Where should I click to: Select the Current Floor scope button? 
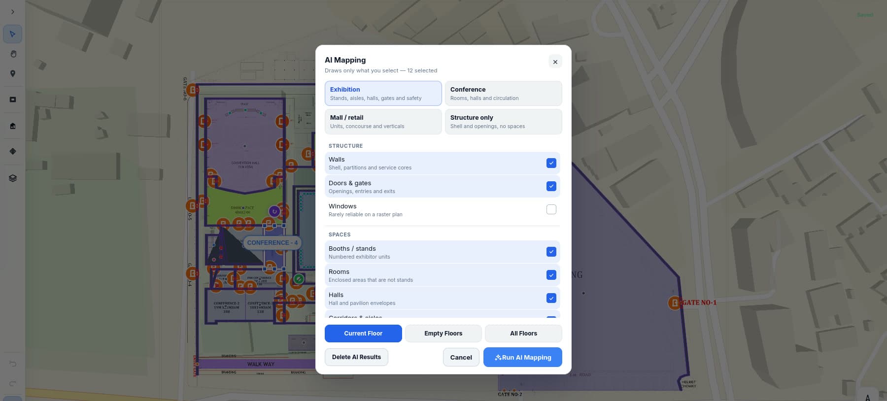click(363, 334)
